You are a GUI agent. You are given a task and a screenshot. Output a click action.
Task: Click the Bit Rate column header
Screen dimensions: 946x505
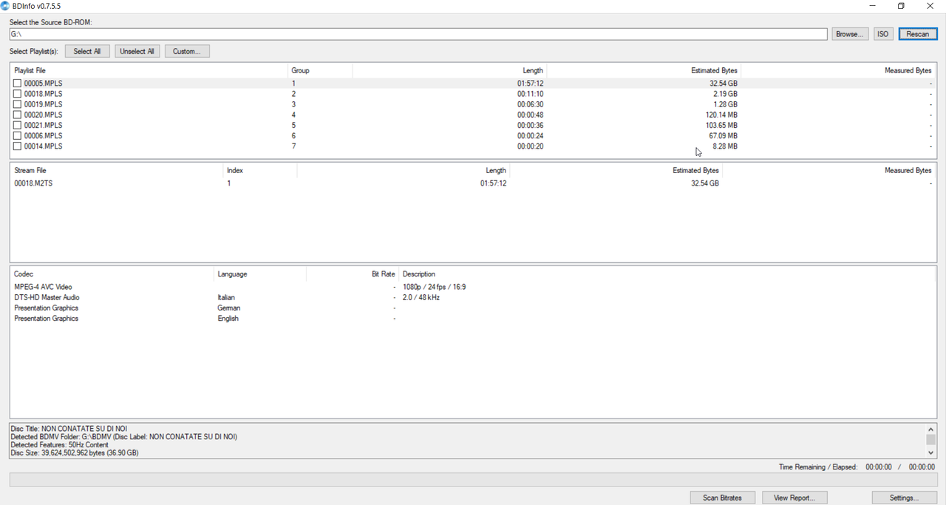(352, 274)
